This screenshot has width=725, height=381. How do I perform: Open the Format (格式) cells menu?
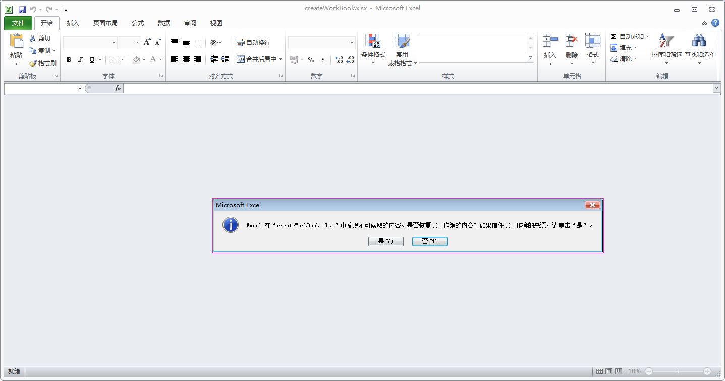[x=593, y=50]
